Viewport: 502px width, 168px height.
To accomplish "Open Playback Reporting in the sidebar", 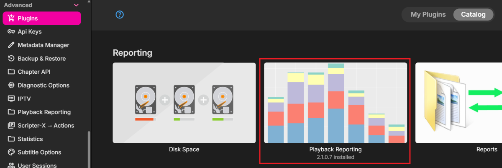I will point(44,112).
